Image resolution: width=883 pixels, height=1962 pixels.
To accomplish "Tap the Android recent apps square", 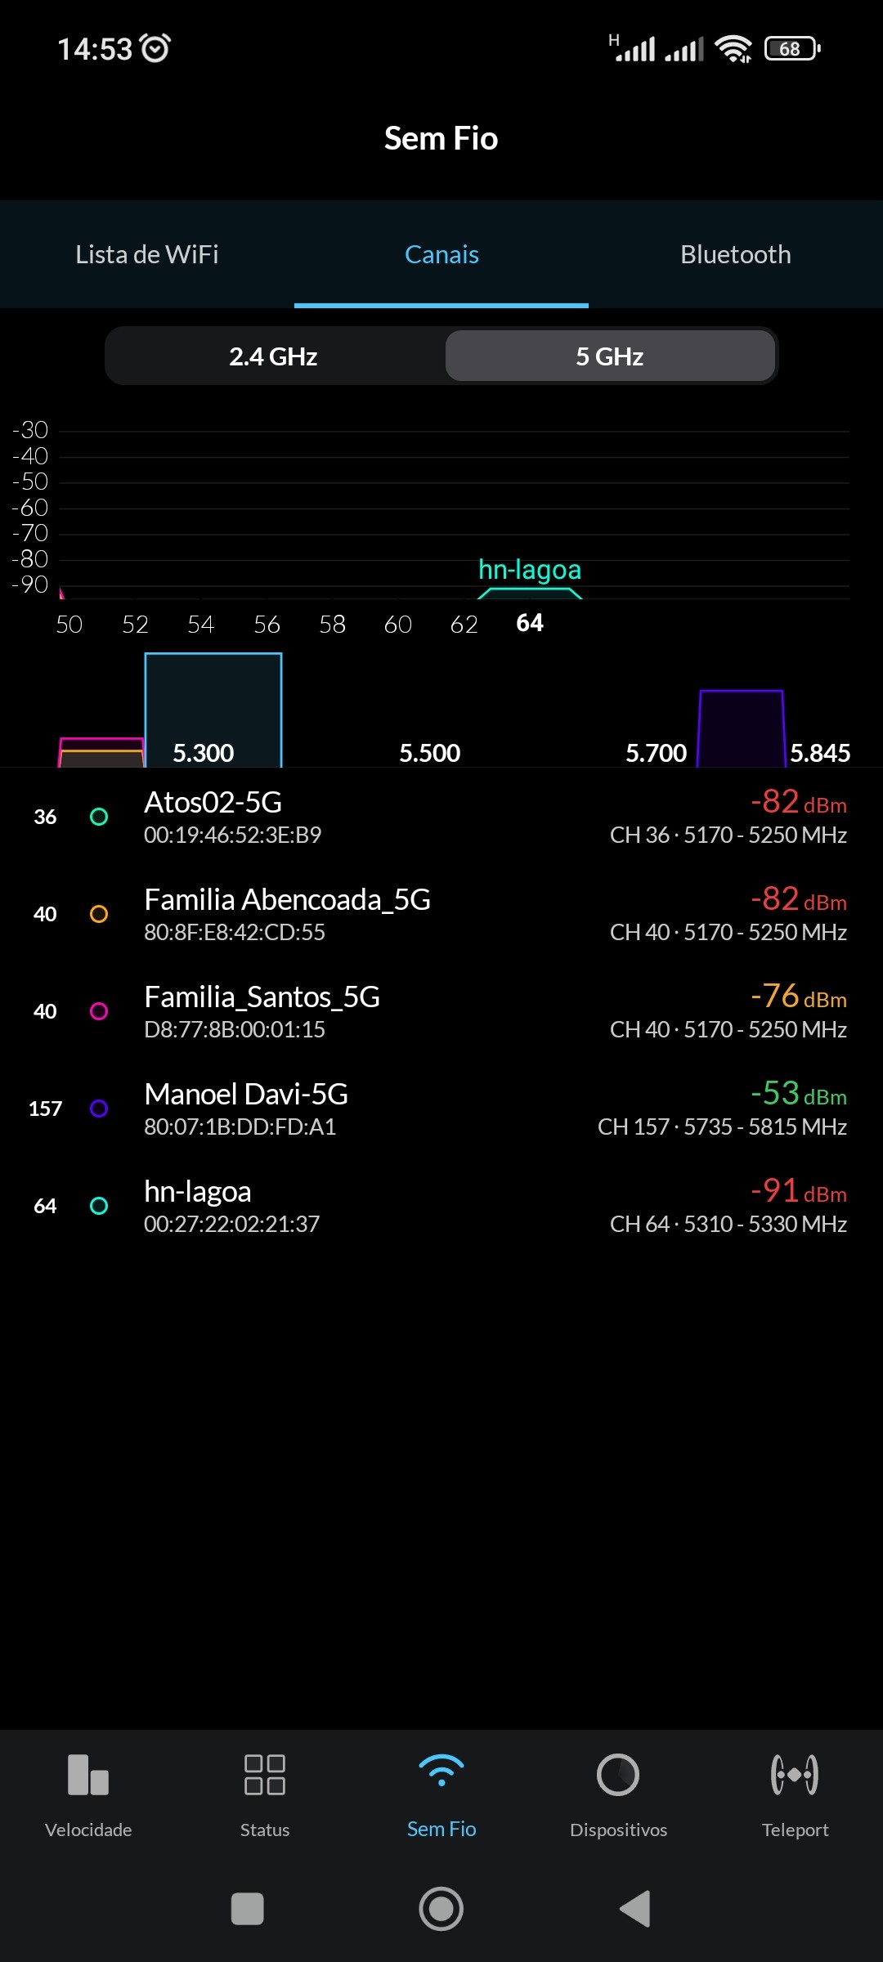I will (248, 1910).
